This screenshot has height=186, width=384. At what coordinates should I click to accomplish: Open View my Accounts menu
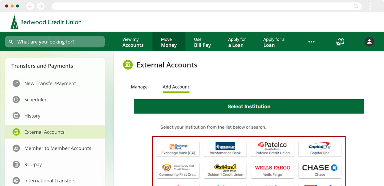(x=133, y=42)
